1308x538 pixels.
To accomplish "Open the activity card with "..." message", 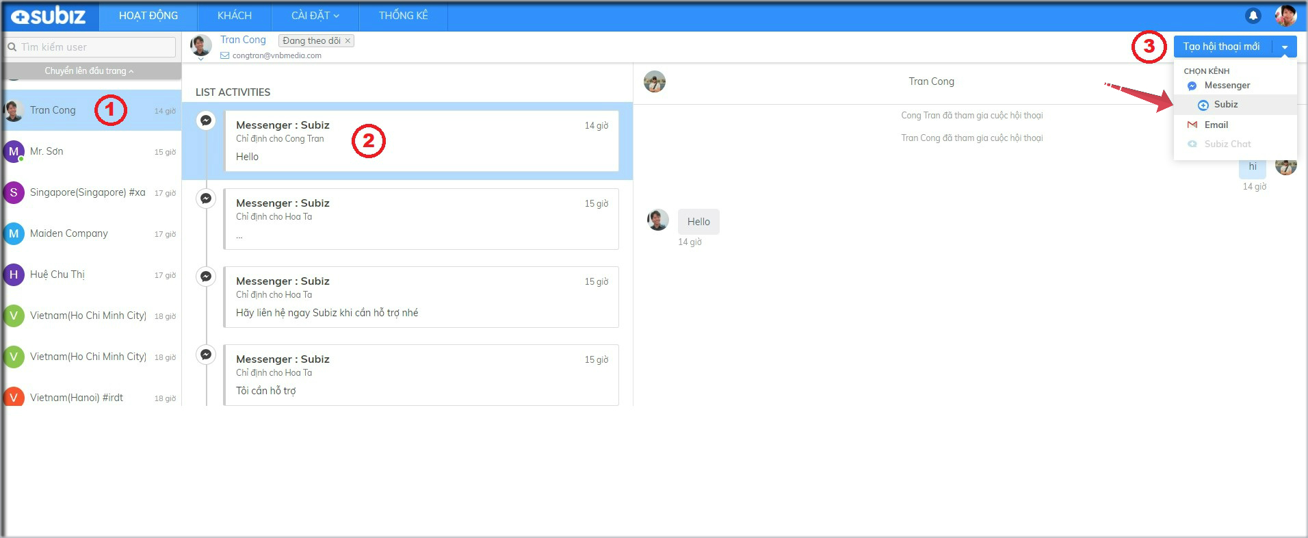I will pos(421,219).
